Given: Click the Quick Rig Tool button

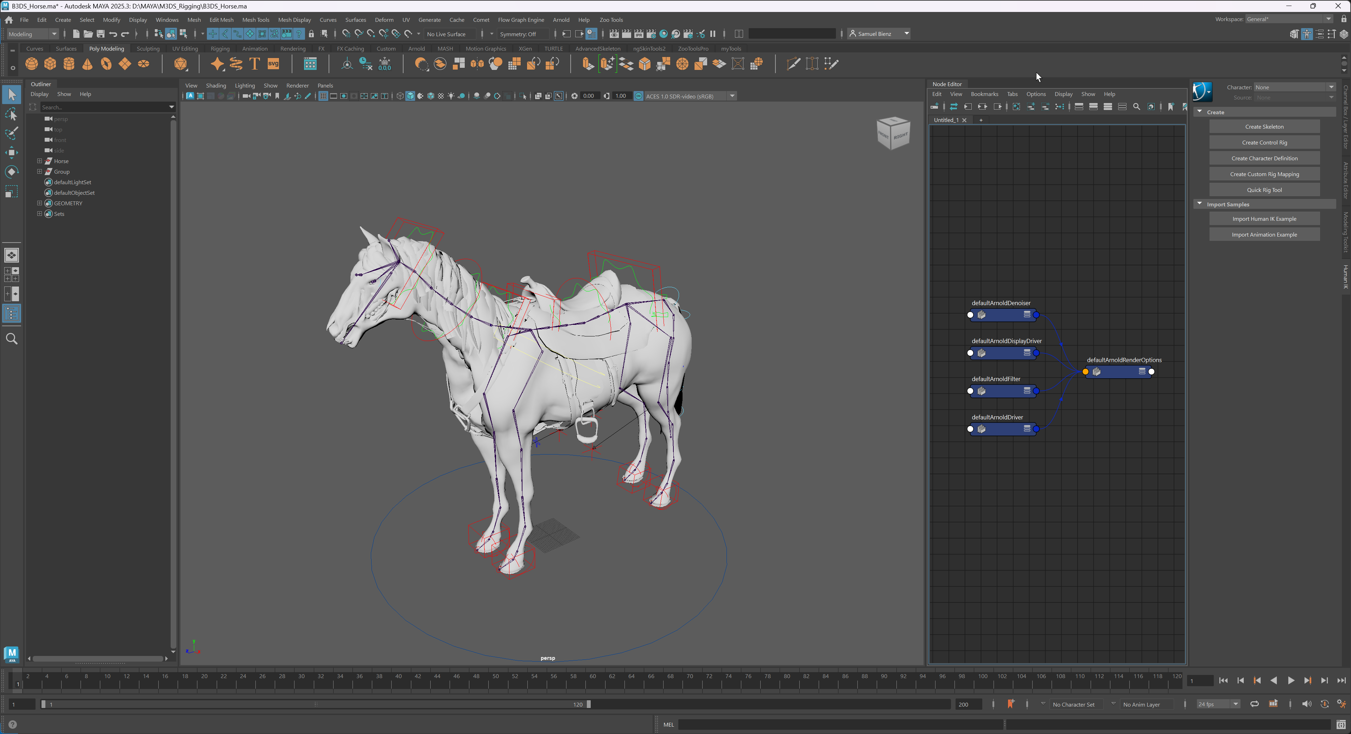Looking at the screenshot, I should [1264, 190].
